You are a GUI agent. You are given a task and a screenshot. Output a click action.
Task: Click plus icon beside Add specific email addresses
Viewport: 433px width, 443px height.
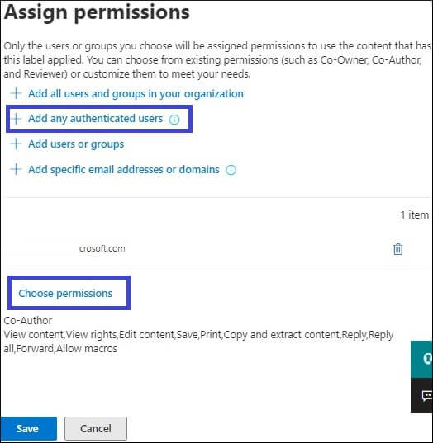[17, 169]
